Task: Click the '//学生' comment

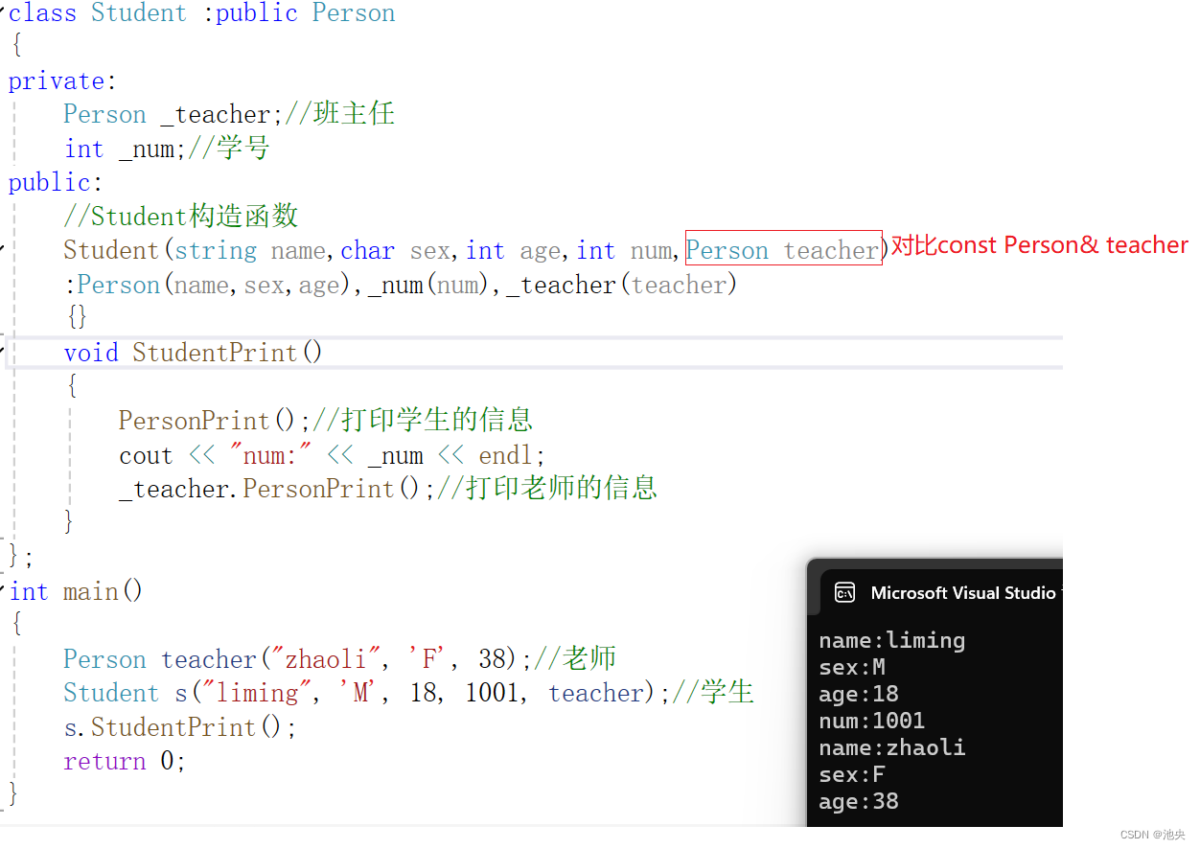Action: 714,692
